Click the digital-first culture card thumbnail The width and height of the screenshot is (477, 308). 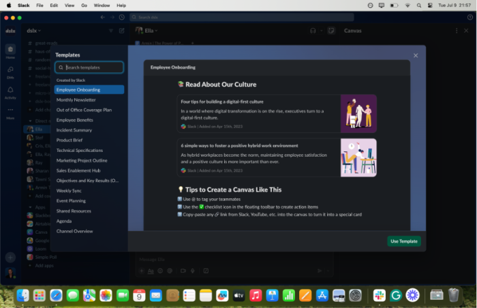[x=358, y=114]
